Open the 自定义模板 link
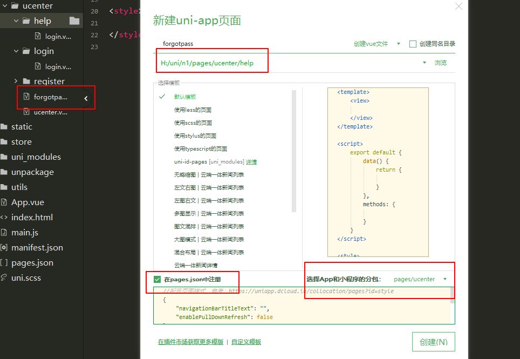Image resolution: width=520 pixels, height=359 pixels. 246,342
